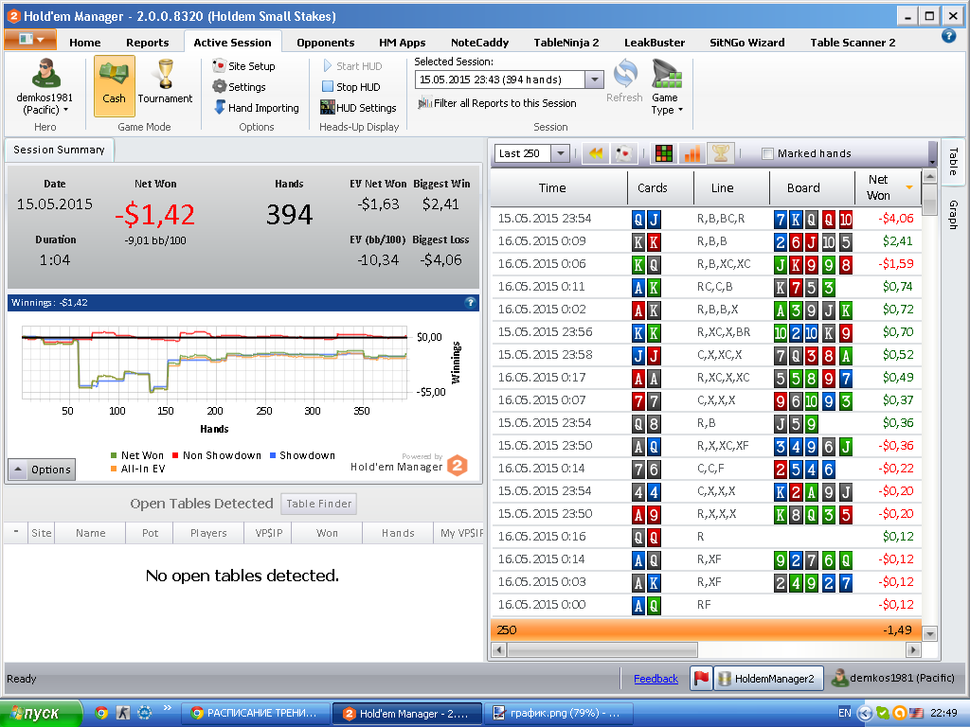The height and width of the screenshot is (727, 970).
Task: Launch Hand Importing
Action: (x=256, y=108)
